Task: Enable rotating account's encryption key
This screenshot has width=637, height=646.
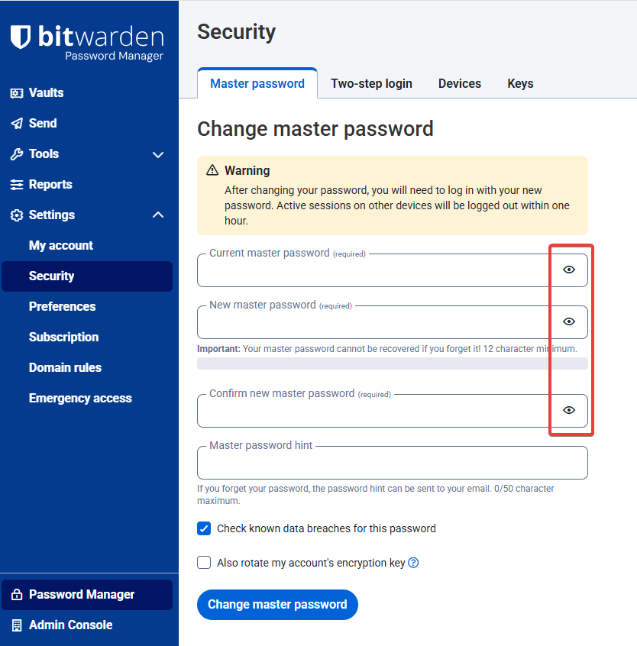Action: (x=204, y=562)
